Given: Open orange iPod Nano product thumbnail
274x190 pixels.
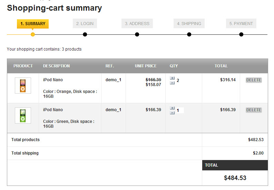Looking at the screenshot, I should tap(23, 85).
